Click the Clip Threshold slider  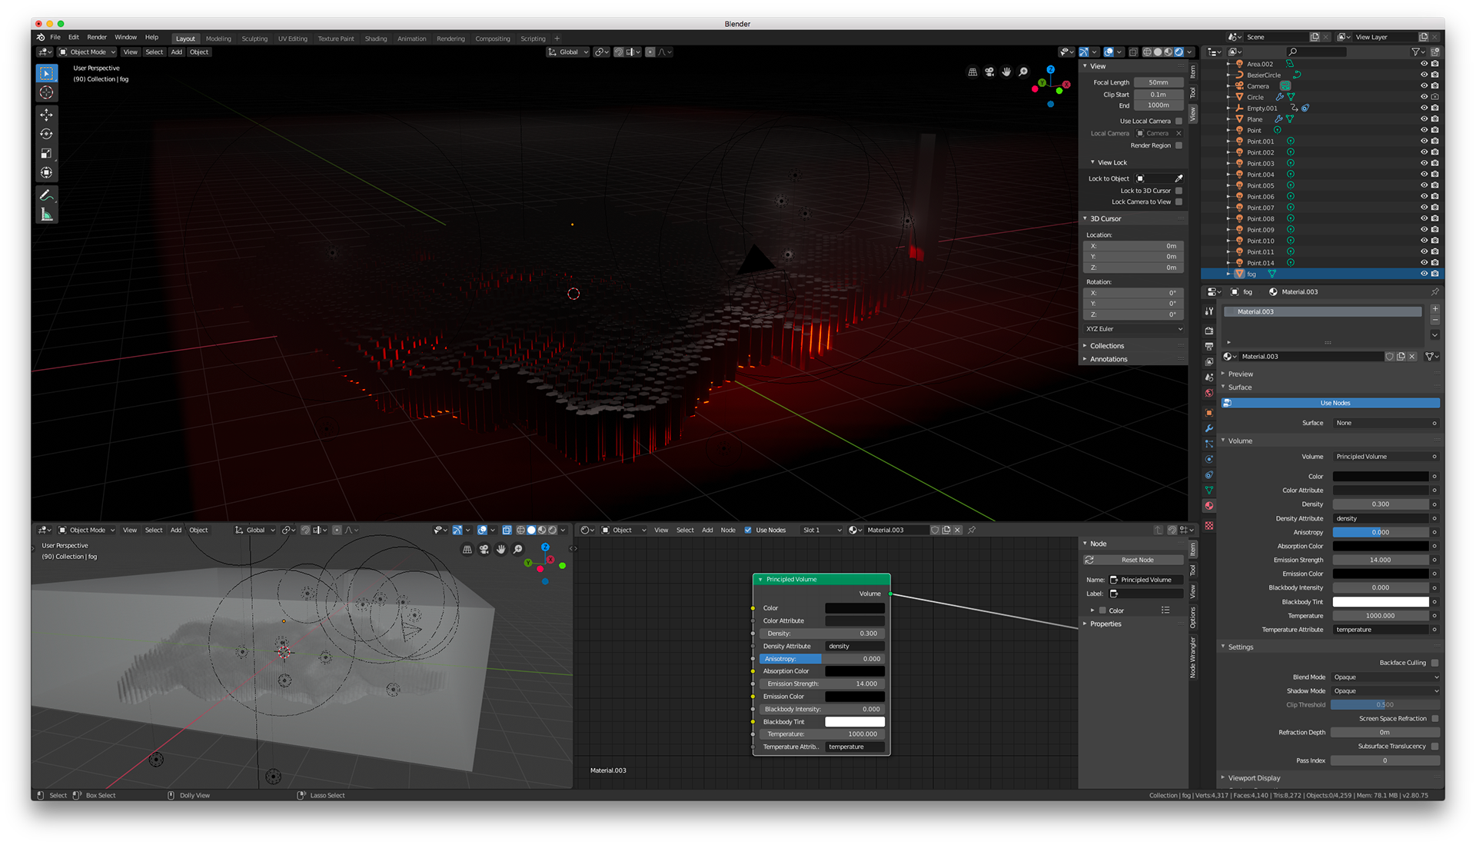pyautogui.click(x=1385, y=705)
